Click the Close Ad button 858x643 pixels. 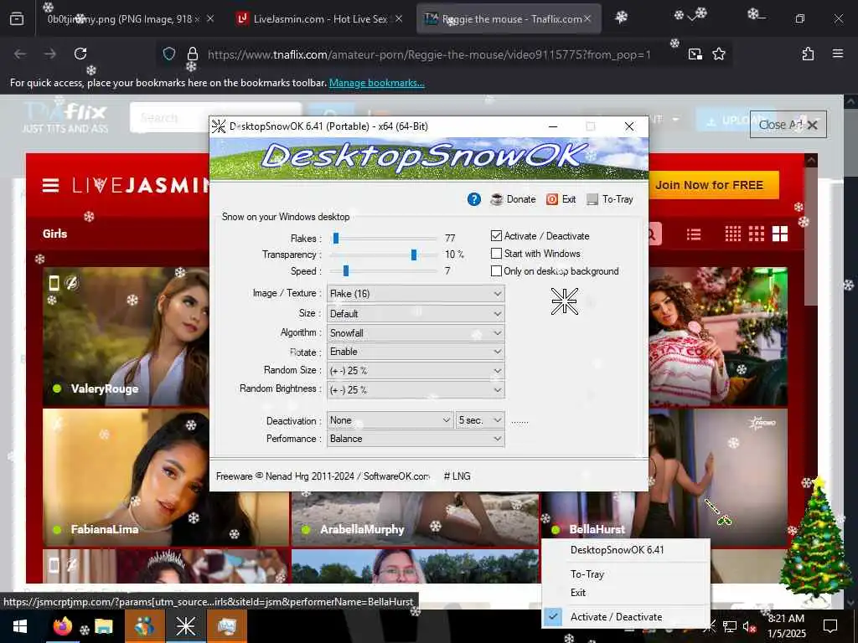coord(788,125)
